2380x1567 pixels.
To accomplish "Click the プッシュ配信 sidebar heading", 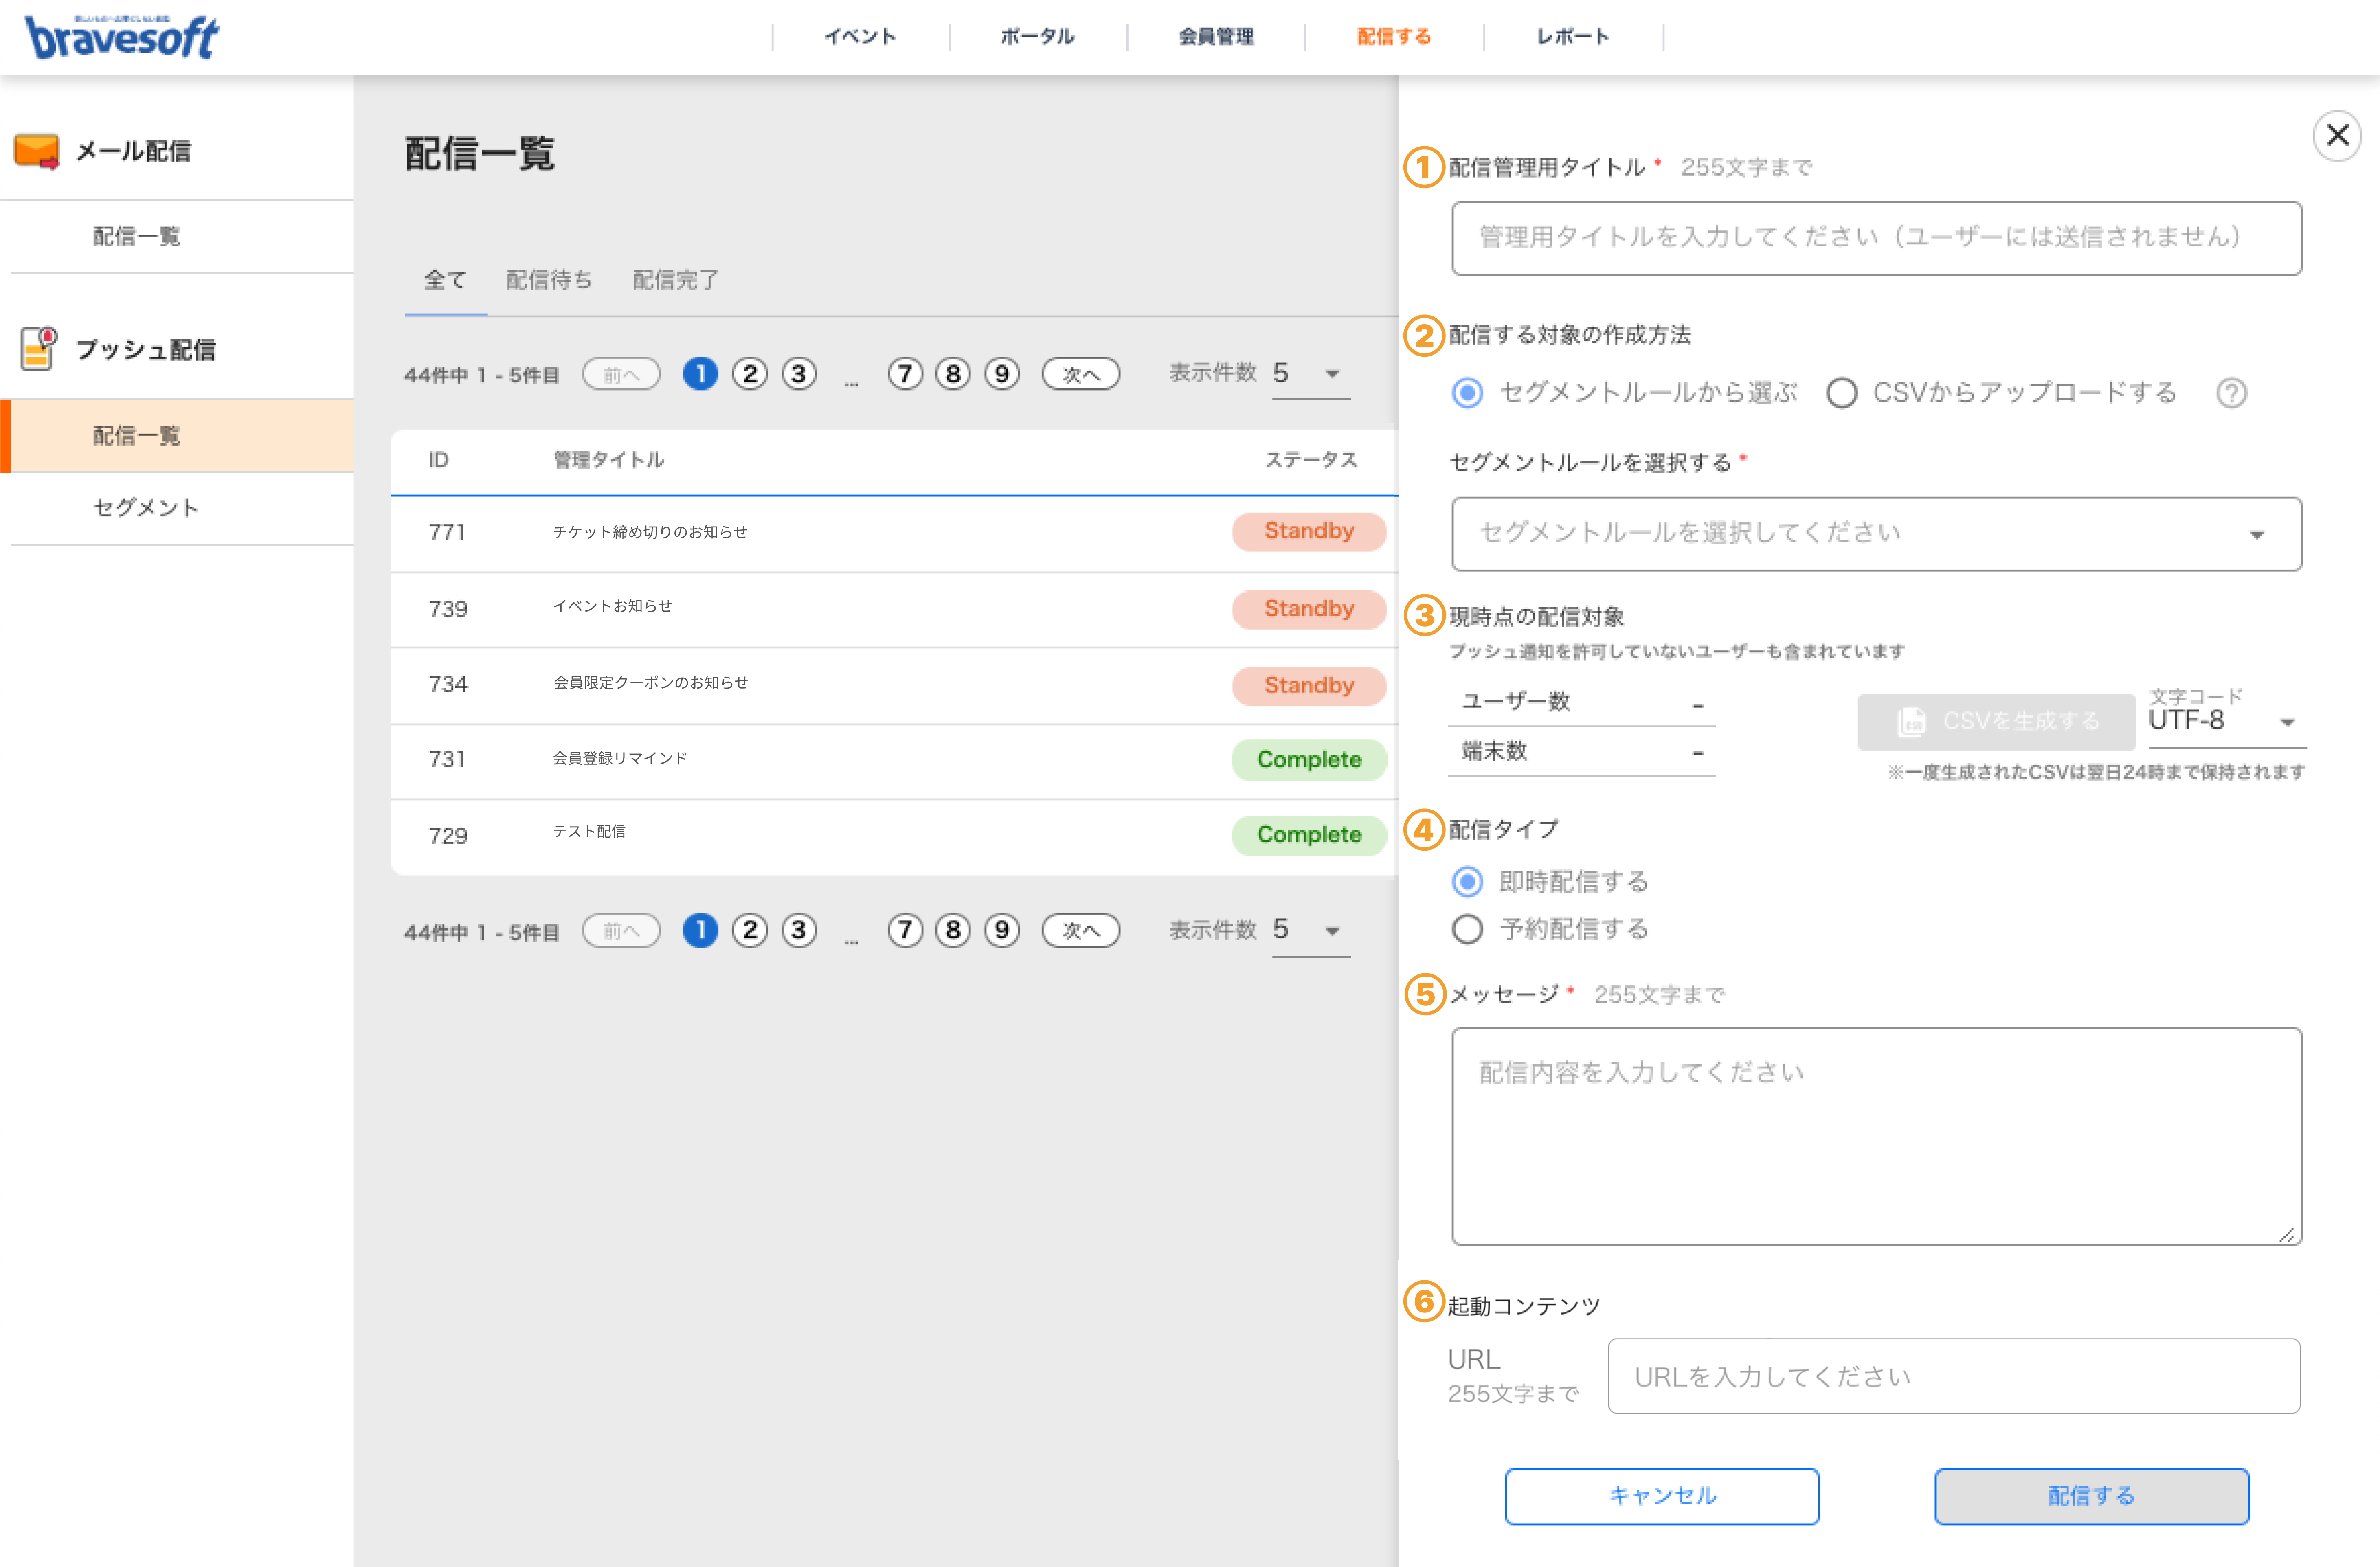I will tap(146, 350).
